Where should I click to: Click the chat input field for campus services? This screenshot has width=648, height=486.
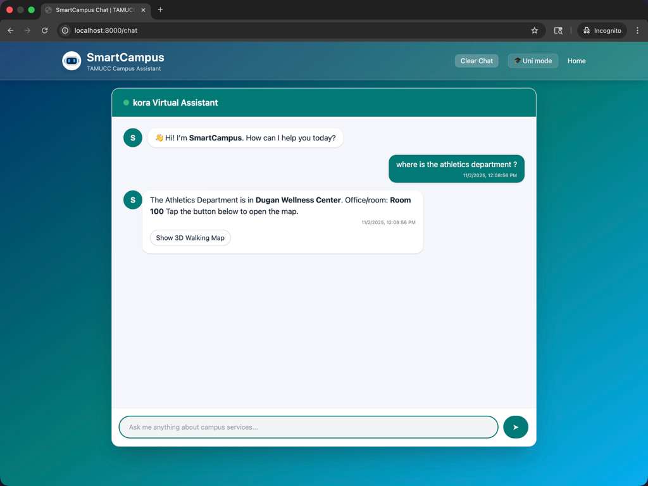click(x=308, y=427)
